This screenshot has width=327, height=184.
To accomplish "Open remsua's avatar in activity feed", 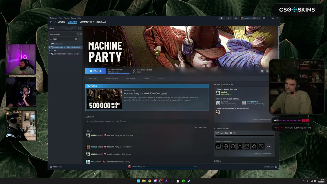I will pos(88,147).
